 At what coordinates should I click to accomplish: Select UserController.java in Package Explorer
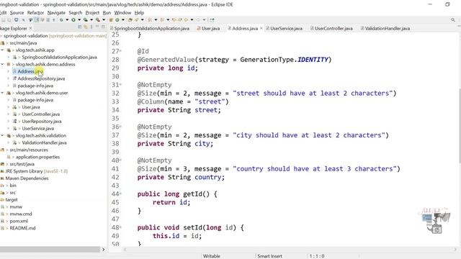pos(40,114)
